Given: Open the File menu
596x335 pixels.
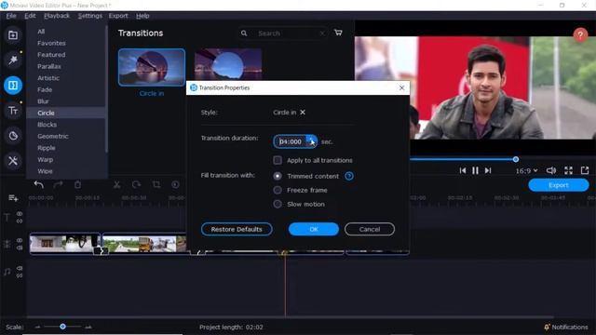Looking at the screenshot, I should click(x=11, y=16).
